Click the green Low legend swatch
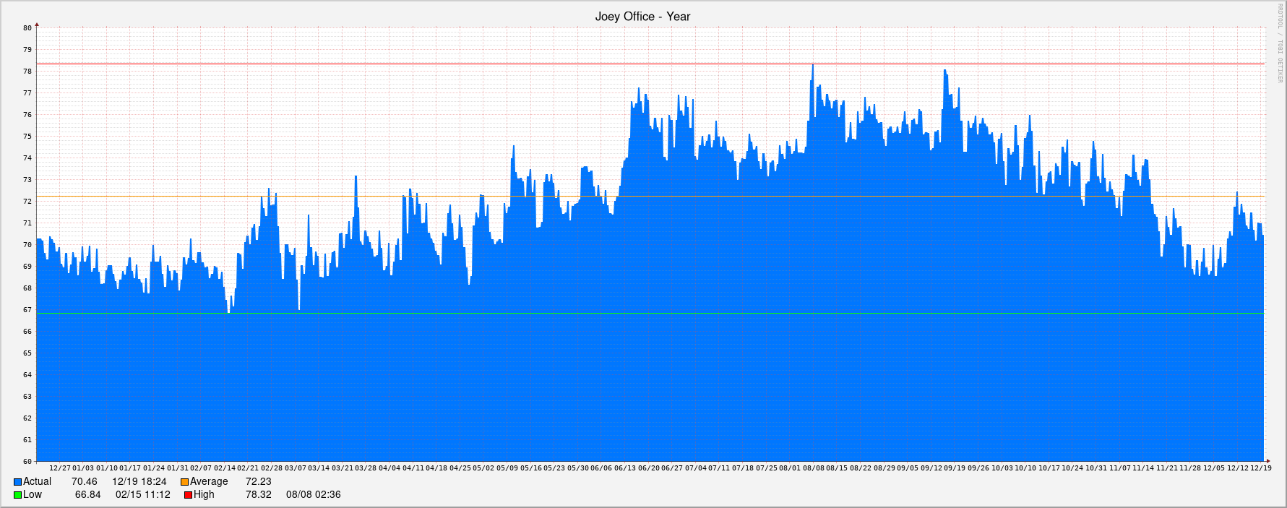Screen dimensions: 1287x508 (x=17, y=495)
